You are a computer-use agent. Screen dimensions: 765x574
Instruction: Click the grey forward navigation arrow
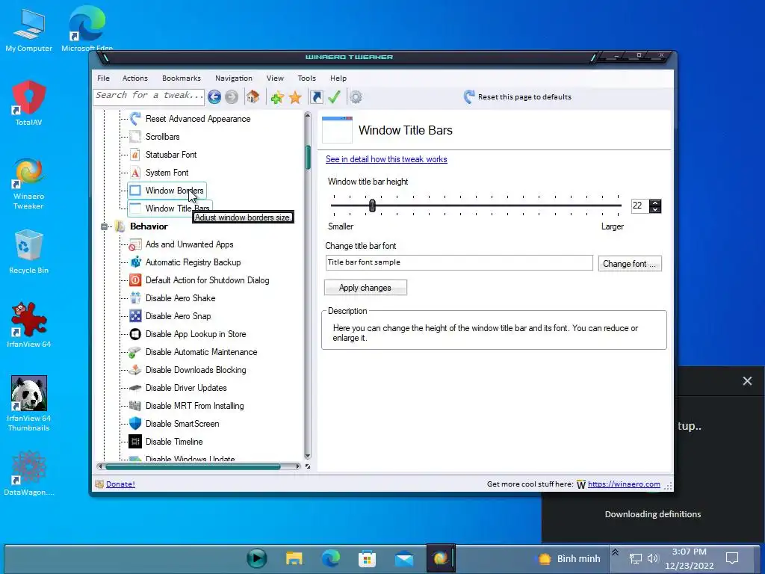click(x=232, y=96)
